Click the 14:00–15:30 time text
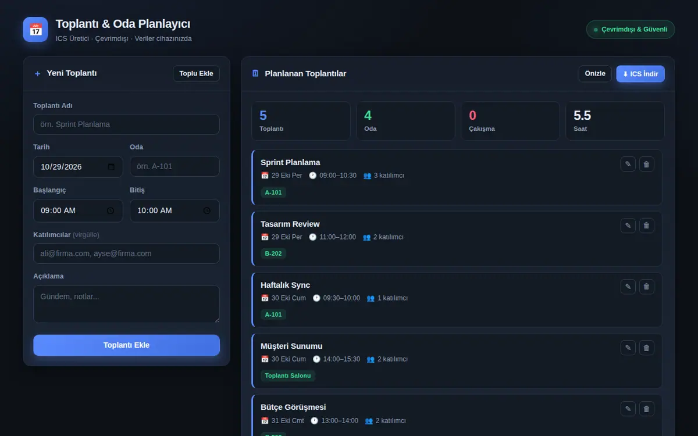Viewport: 698px width, 436px height. tap(341, 359)
